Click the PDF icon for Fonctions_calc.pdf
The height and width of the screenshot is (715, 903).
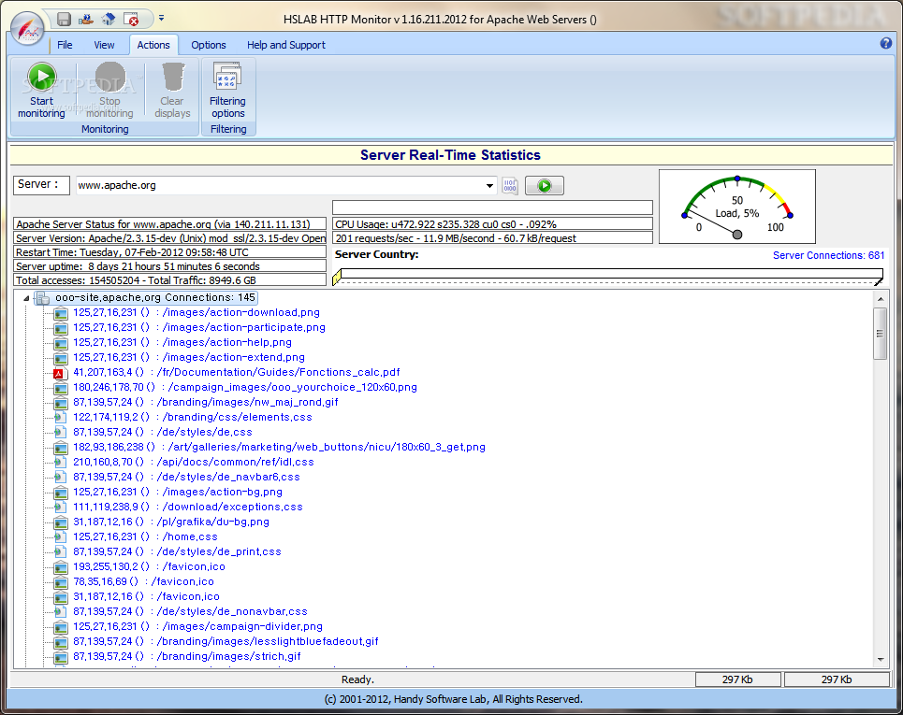tap(61, 373)
